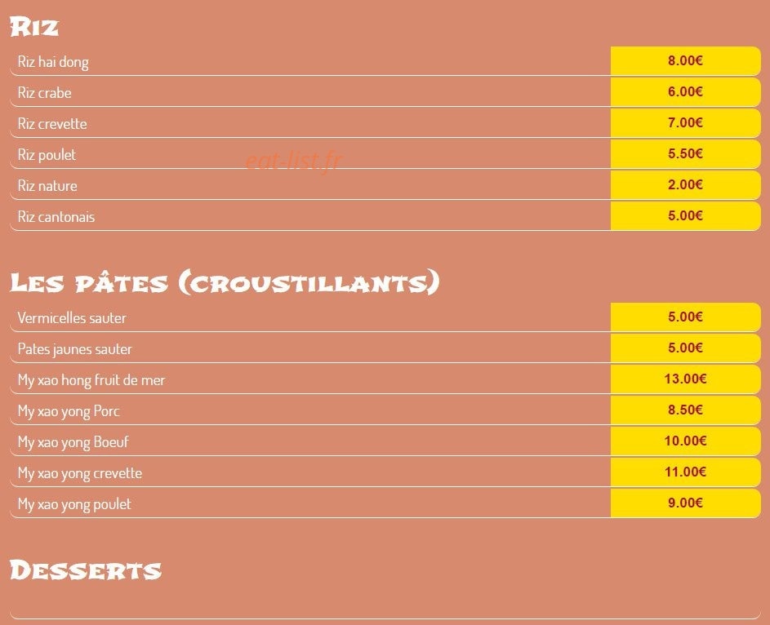Click the Riz hai dong menu item
770x625 pixels.
point(53,62)
